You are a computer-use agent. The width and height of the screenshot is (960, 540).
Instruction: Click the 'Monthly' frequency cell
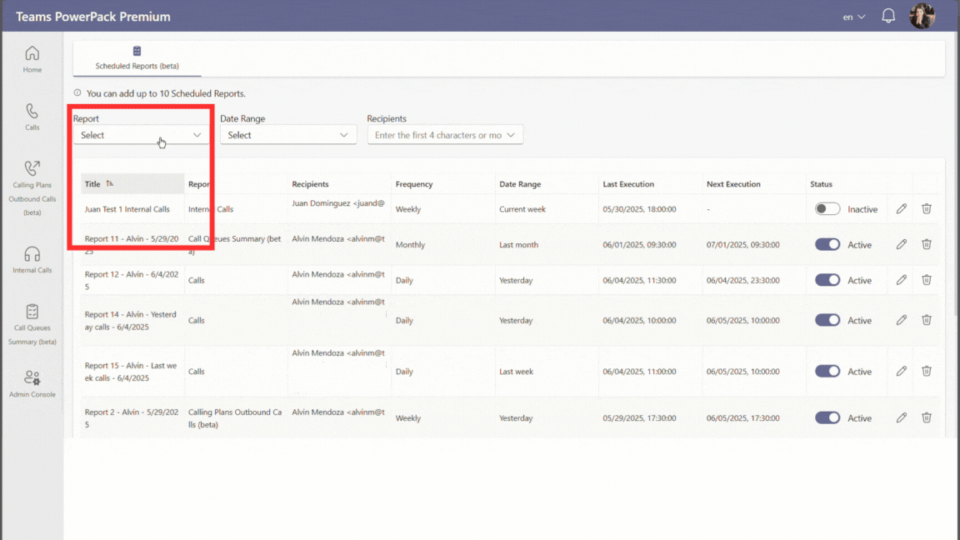point(410,244)
